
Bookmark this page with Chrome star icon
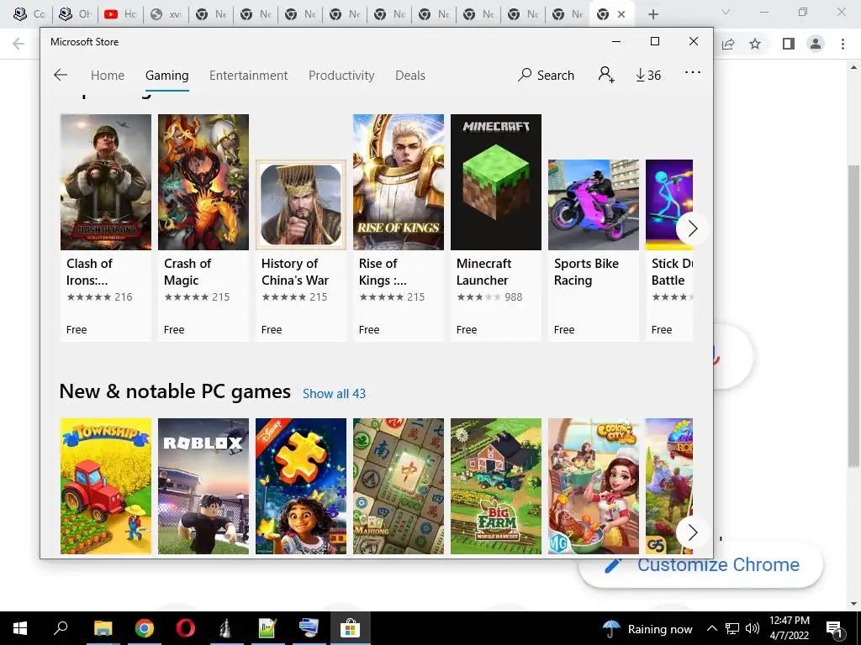pyautogui.click(x=755, y=44)
